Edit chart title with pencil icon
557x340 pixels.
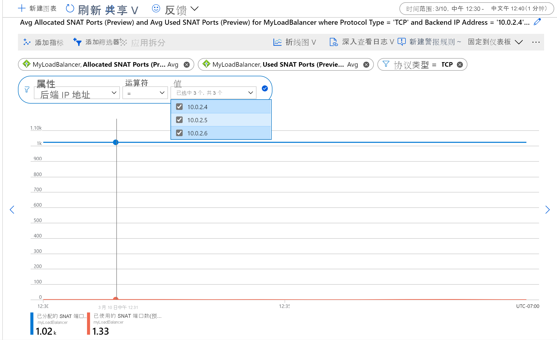click(x=537, y=22)
